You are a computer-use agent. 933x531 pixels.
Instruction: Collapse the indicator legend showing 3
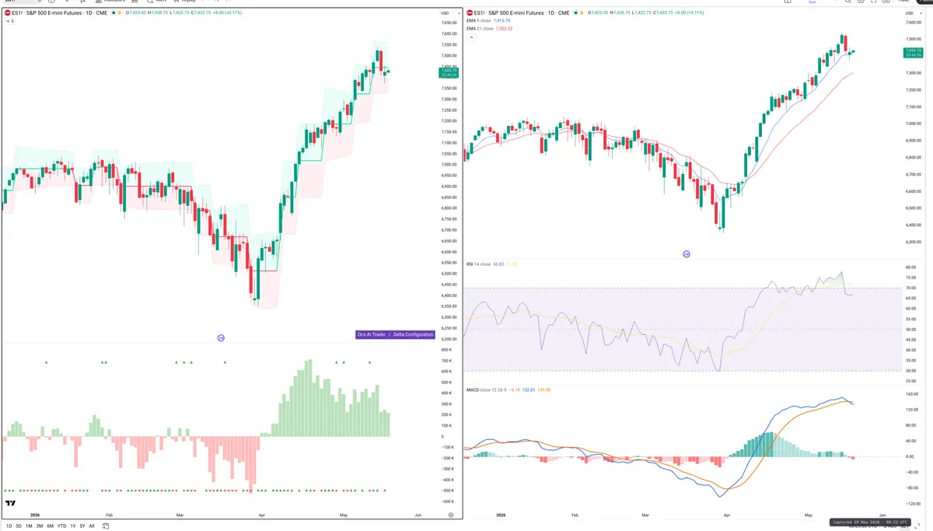pyautogui.click(x=11, y=21)
